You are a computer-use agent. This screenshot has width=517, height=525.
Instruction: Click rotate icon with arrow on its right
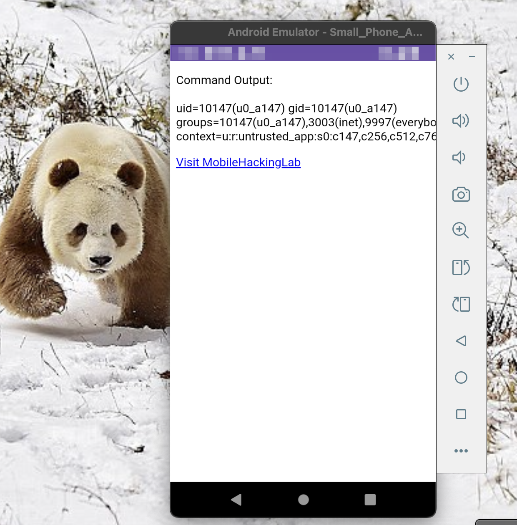pos(461,267)
